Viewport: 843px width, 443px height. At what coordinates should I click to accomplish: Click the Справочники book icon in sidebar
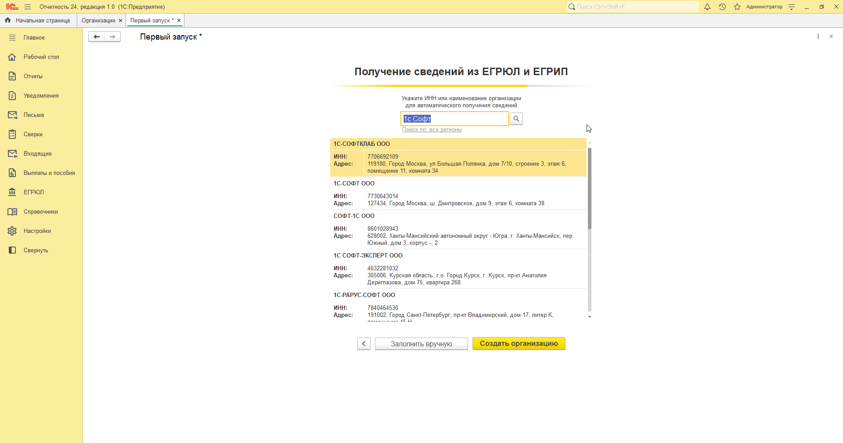tap(12, 211)
